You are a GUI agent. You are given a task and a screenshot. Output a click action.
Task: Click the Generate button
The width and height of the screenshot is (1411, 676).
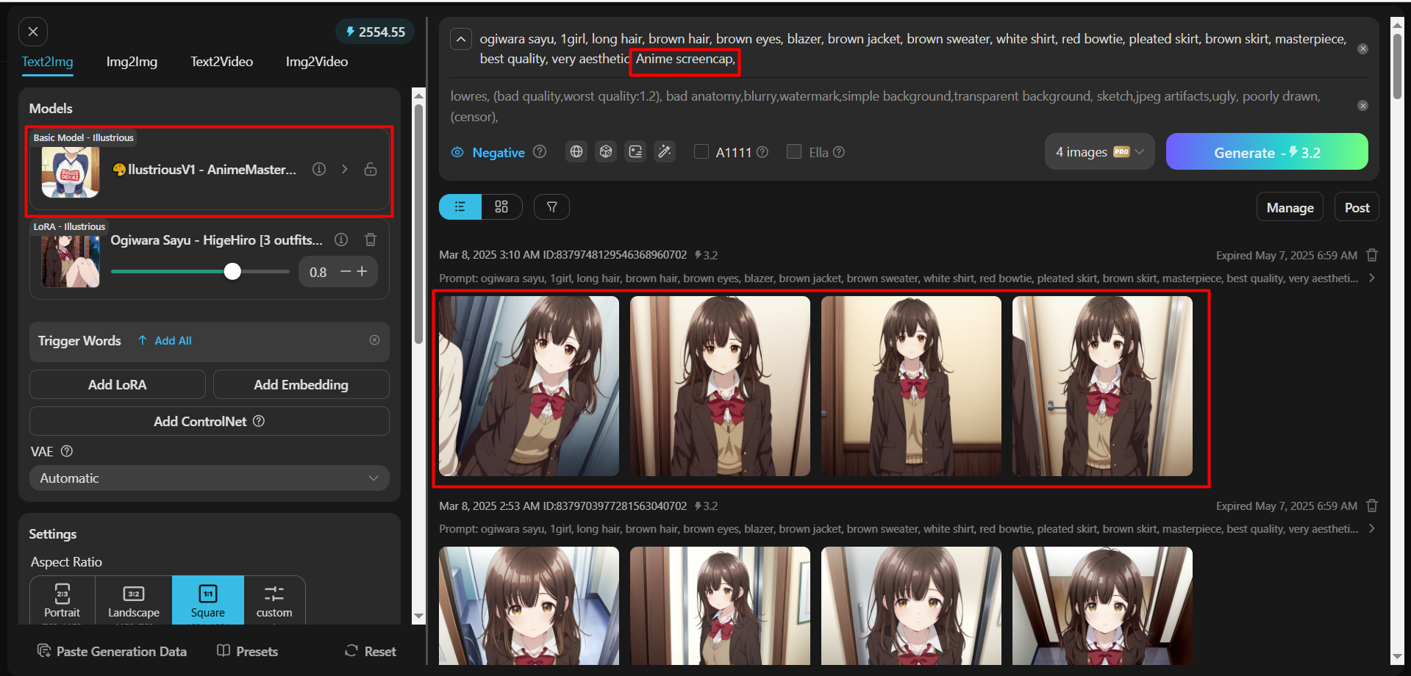(1267, 151)
